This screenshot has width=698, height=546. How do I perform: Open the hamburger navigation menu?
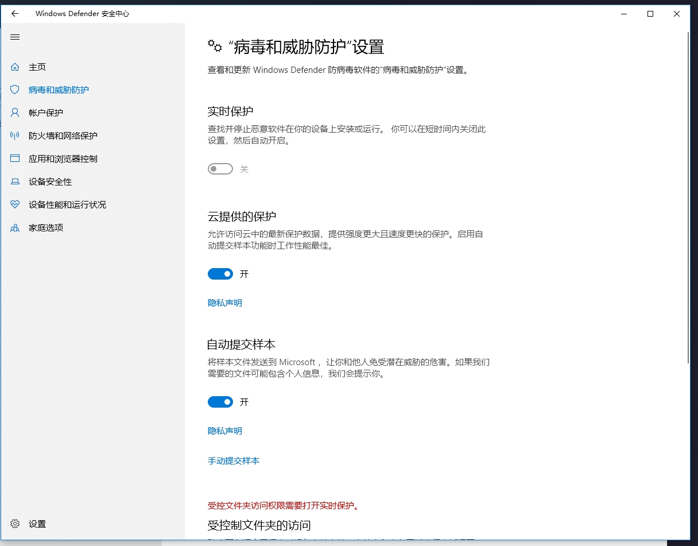pyautogui.click(x=15, y=37)
